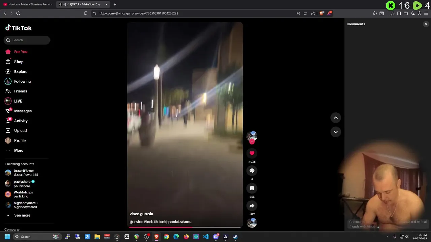Close the Comments panel

tap(426, 24)
